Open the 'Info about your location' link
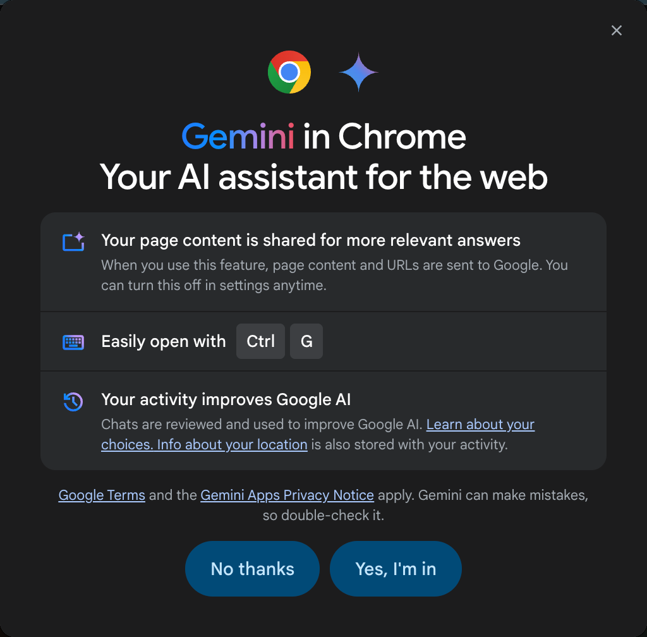Image resolution: width=647 pixels, height=637 pixels. click(232, 444)
